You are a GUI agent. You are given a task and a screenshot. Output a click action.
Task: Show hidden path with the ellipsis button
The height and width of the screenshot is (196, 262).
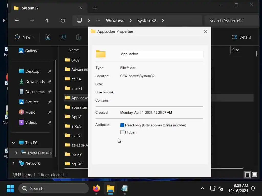[x=98, y=20]
